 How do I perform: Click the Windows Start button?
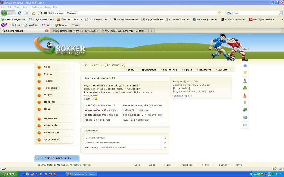[x=9, y=174]
